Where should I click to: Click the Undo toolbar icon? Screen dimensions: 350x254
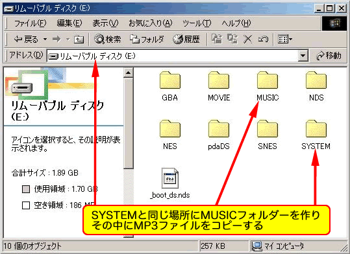263,40
